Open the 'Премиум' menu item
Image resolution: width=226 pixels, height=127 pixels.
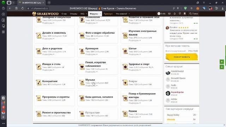pyautogui.click(x=108, y=14)
